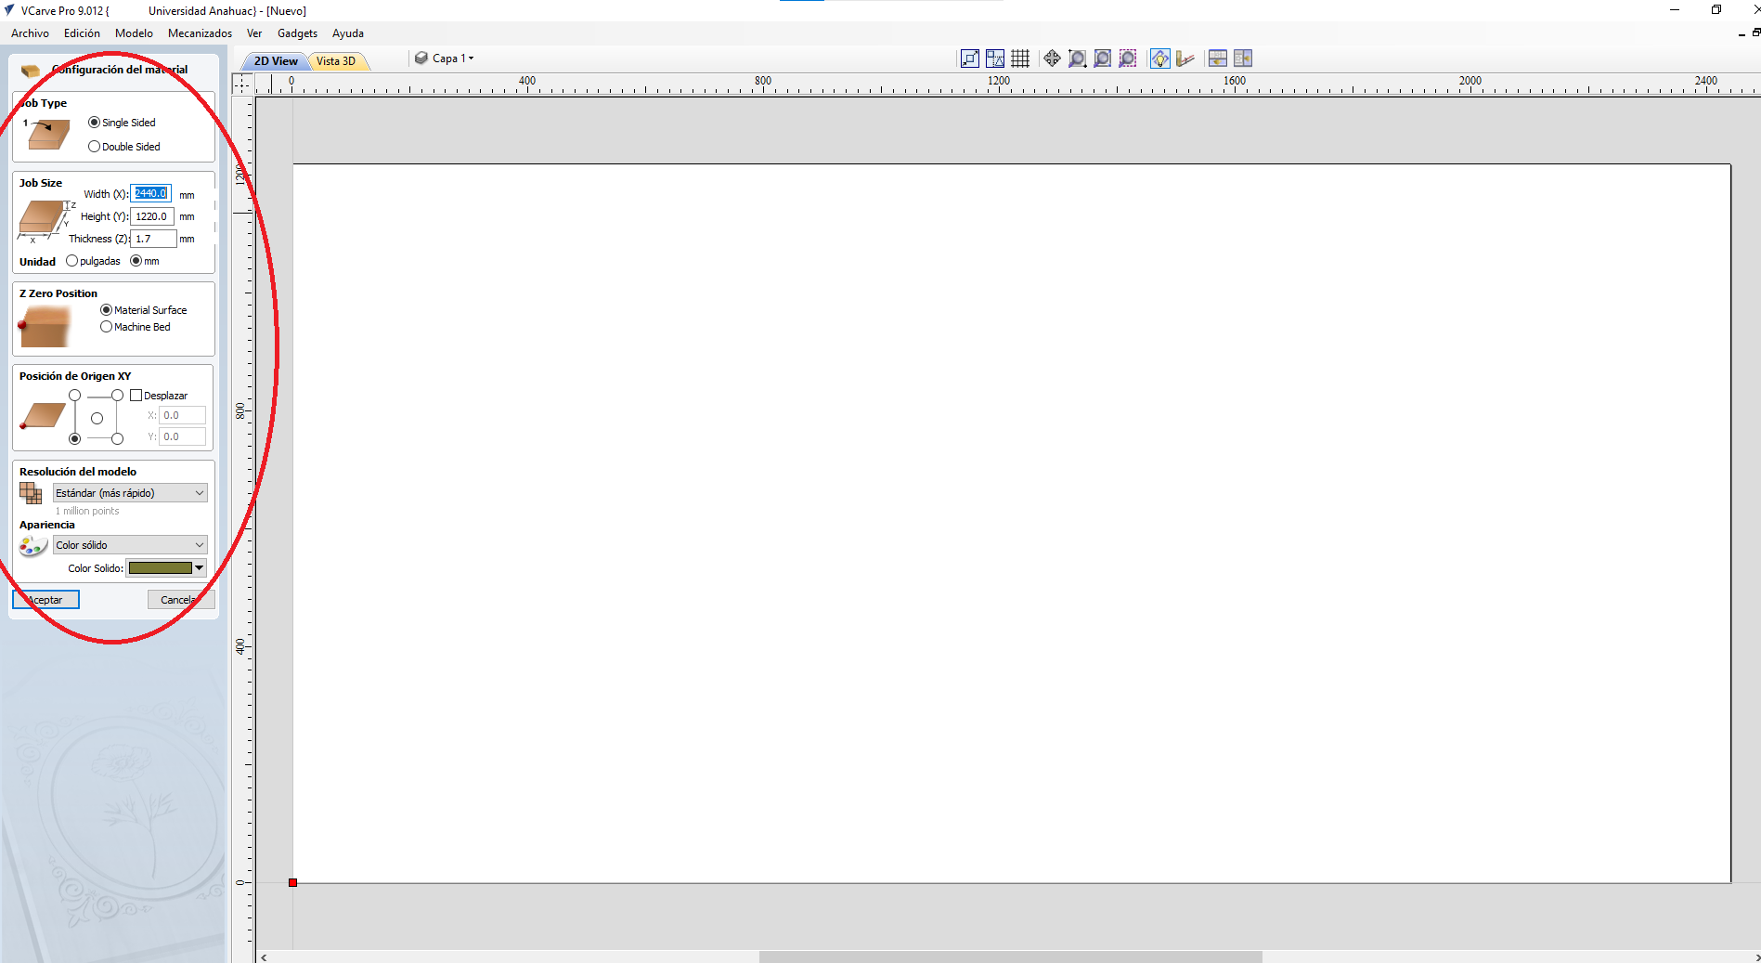Open the Ver menu
The height and width of the screenshot is (963, 1761).
pos(254,33)
